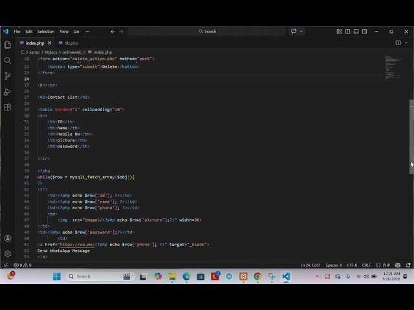Open the Extensions view
Screen dimensions: 414x310
click(x=8, y=107)
